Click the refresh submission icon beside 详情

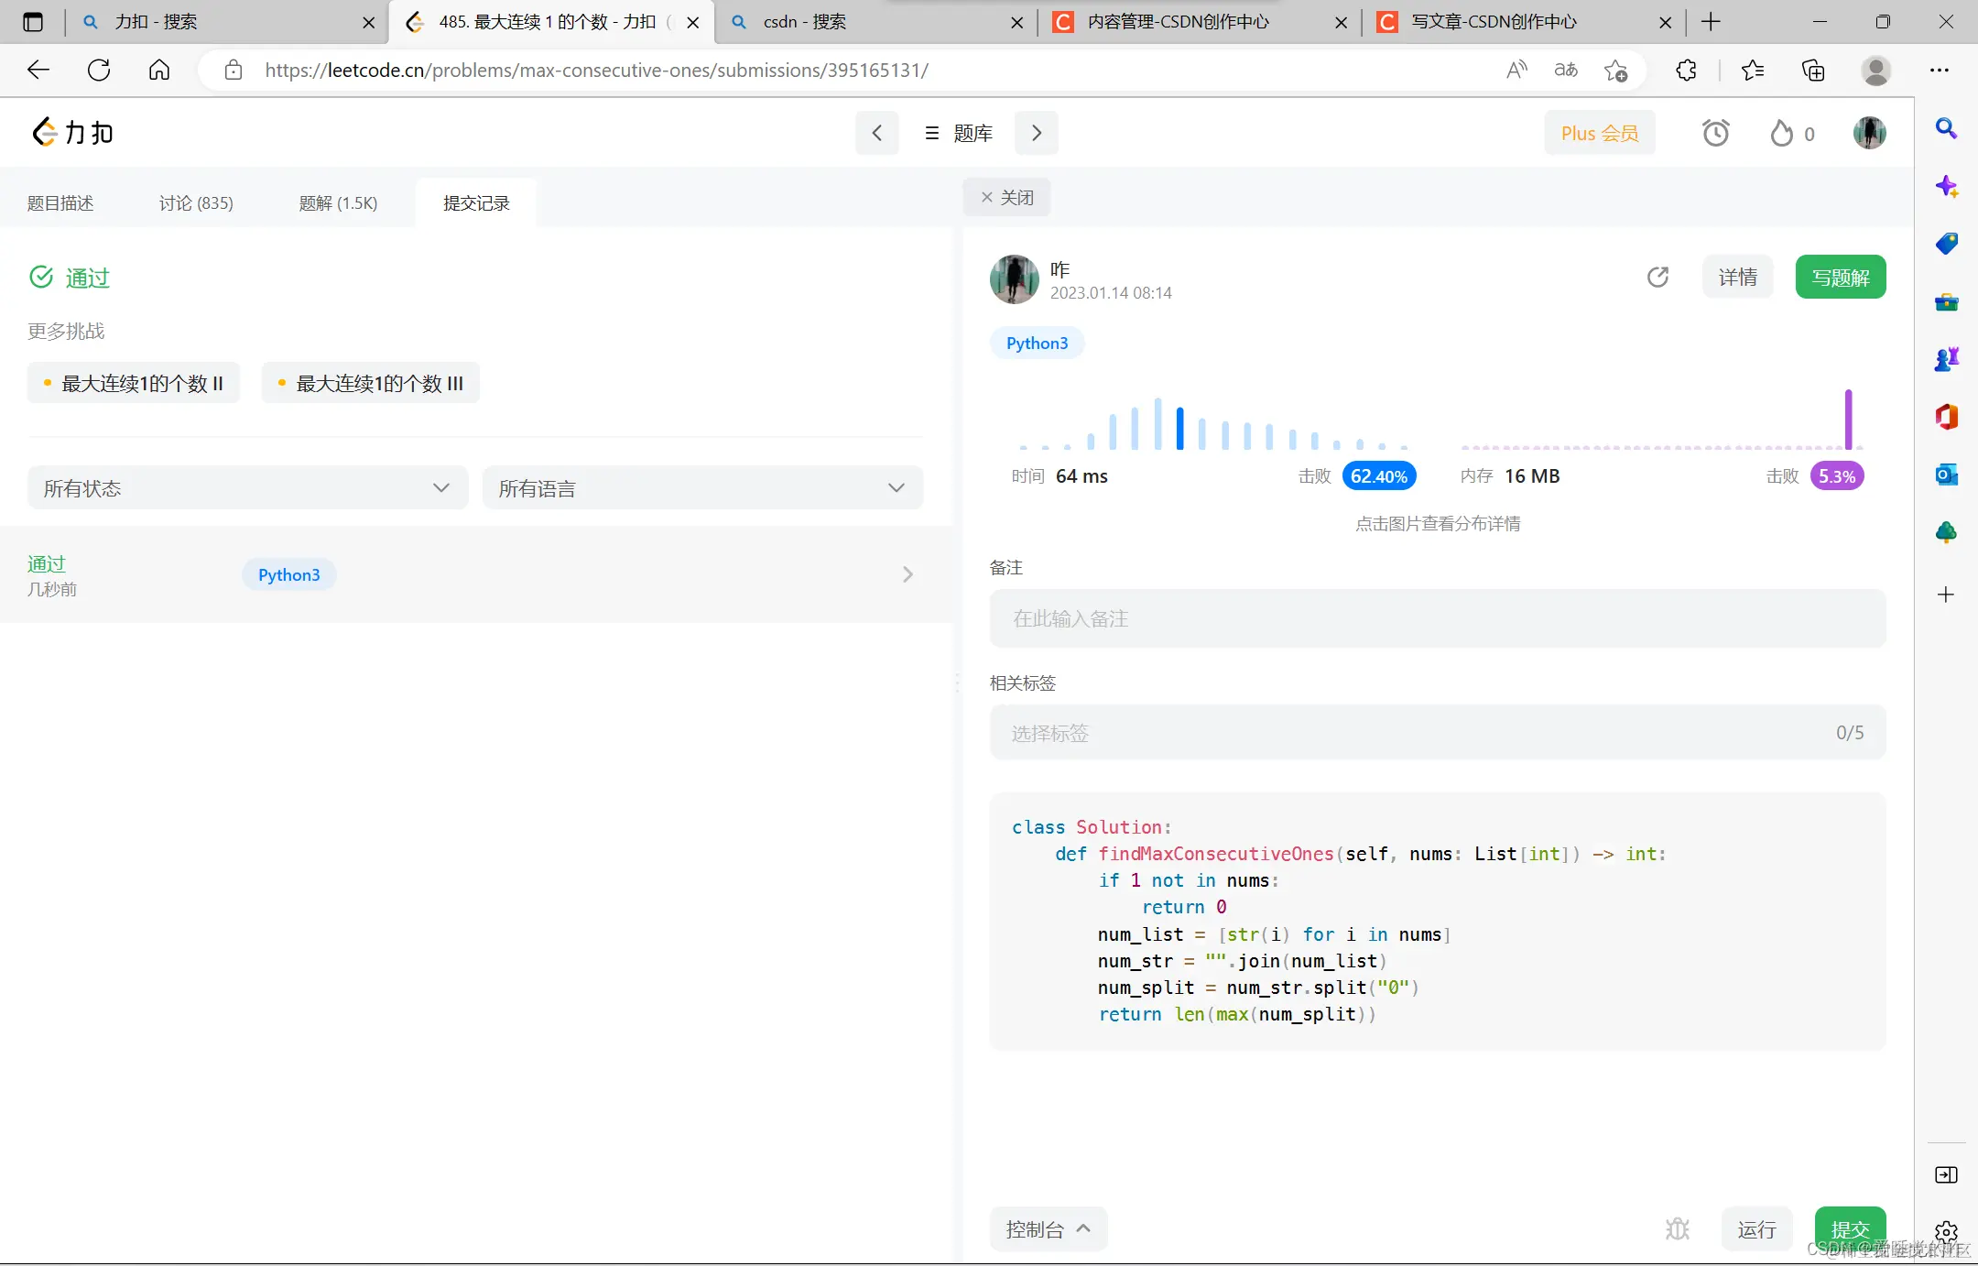[1657, 277]
